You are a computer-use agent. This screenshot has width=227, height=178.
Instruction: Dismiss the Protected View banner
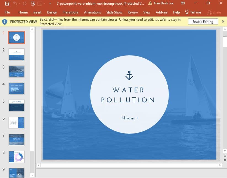click(223, 21)
